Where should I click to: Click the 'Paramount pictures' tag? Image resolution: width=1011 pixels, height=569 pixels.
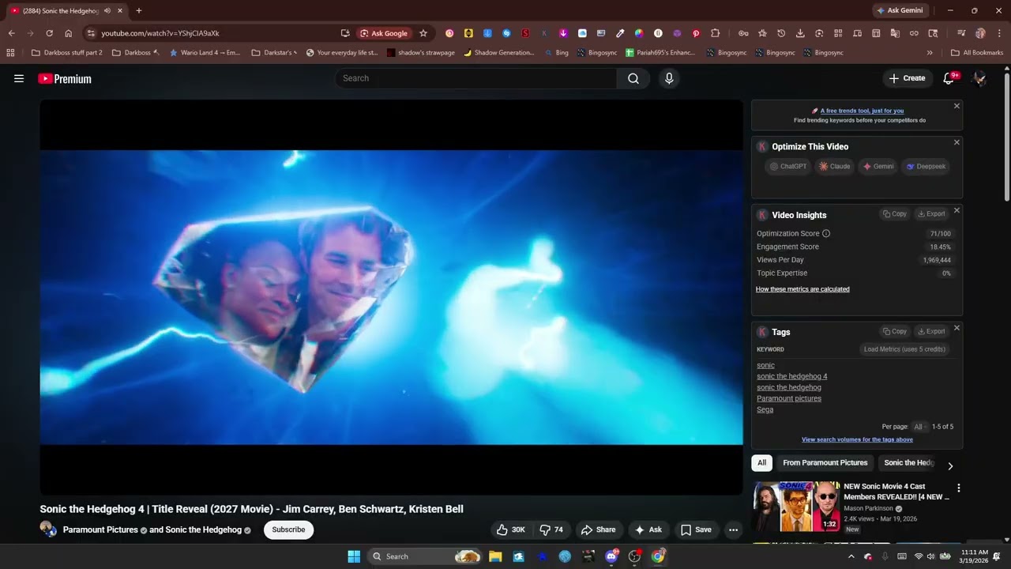tap(789, 398)
